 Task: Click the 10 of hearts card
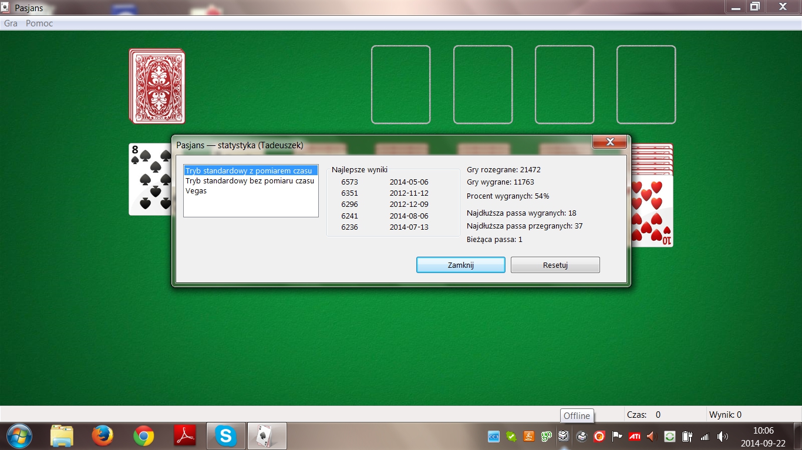pos(652,211)
